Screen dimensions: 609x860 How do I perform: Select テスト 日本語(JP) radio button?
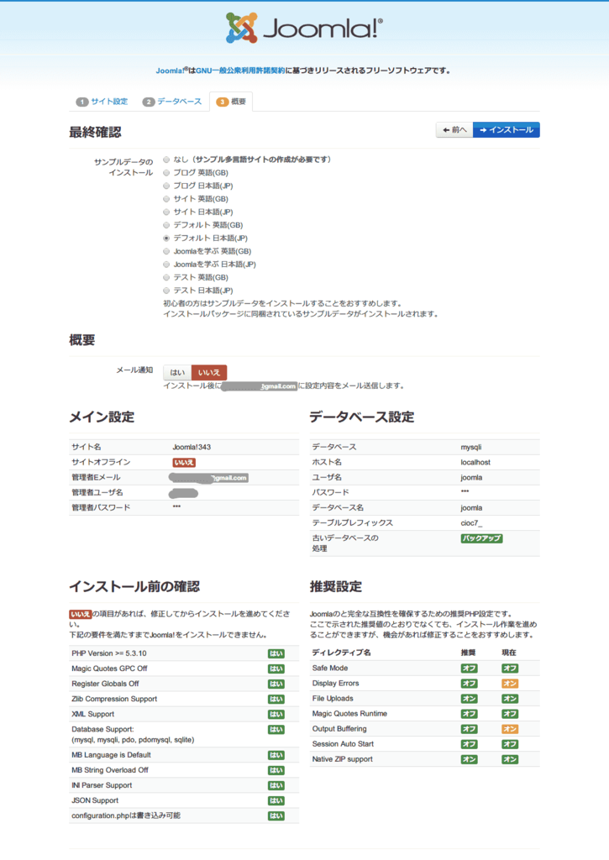(x=166, y=291)
